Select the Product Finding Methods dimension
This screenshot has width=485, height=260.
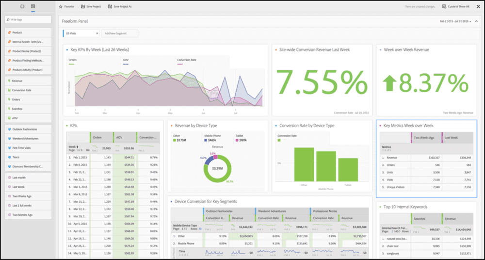pyautogui.click(x=28, y=60)
